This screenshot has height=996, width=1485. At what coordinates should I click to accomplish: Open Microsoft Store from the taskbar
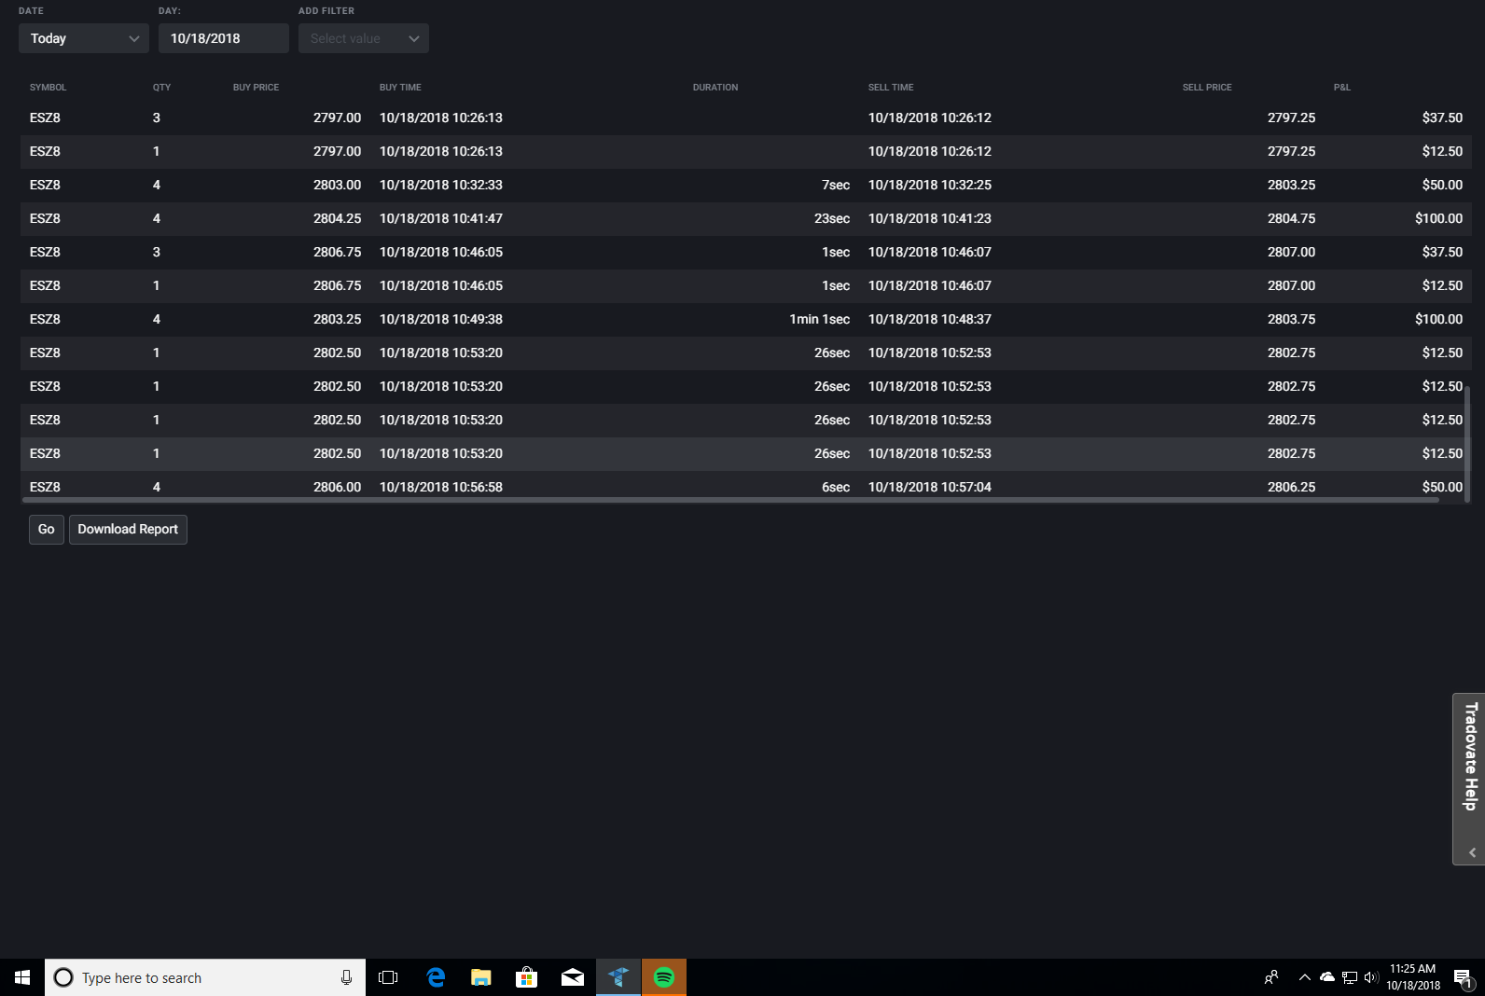(526, 977)
